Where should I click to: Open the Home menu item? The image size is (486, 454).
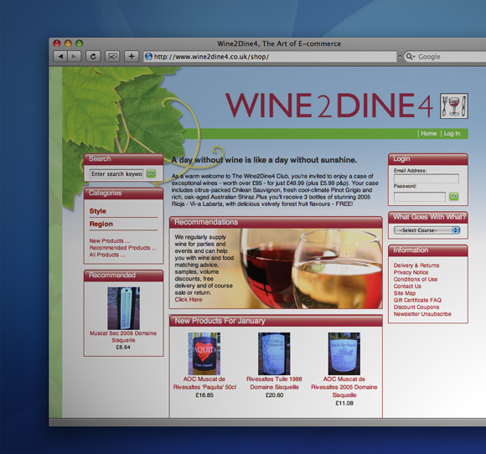point(429,133)
